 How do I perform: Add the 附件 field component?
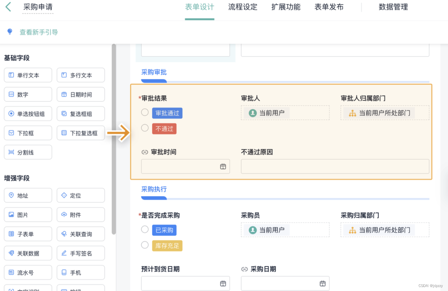pyautogui.click(x=81, y=215)
